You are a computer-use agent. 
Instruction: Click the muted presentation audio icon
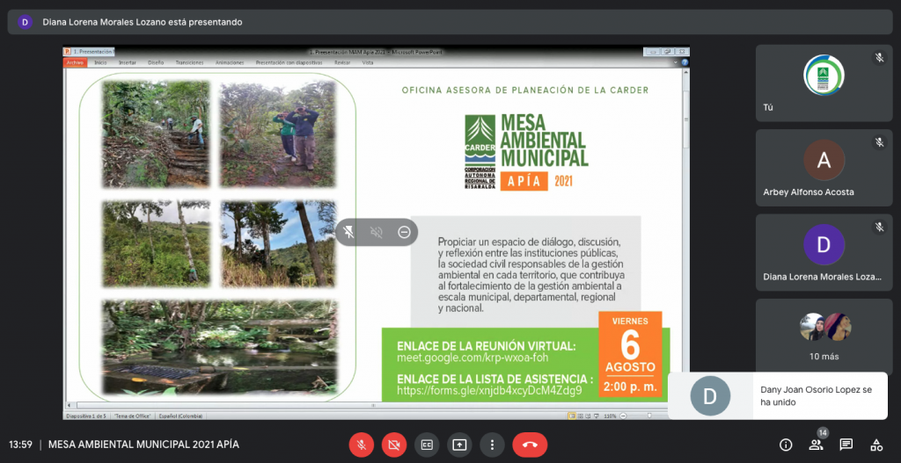(377, 232)
